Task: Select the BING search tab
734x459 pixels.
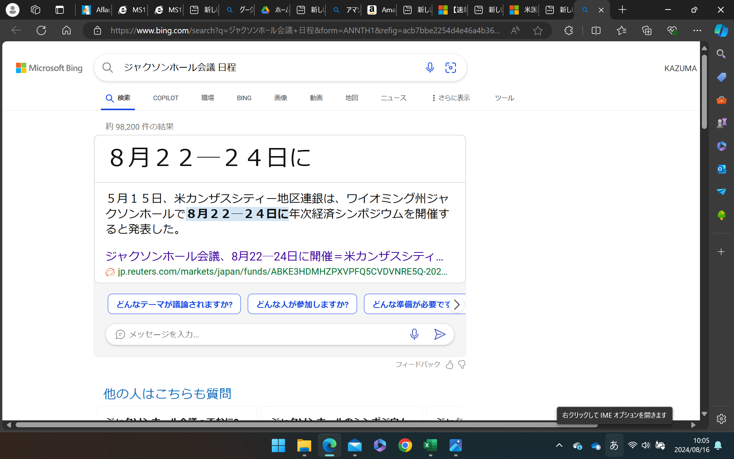Action: 244,98
